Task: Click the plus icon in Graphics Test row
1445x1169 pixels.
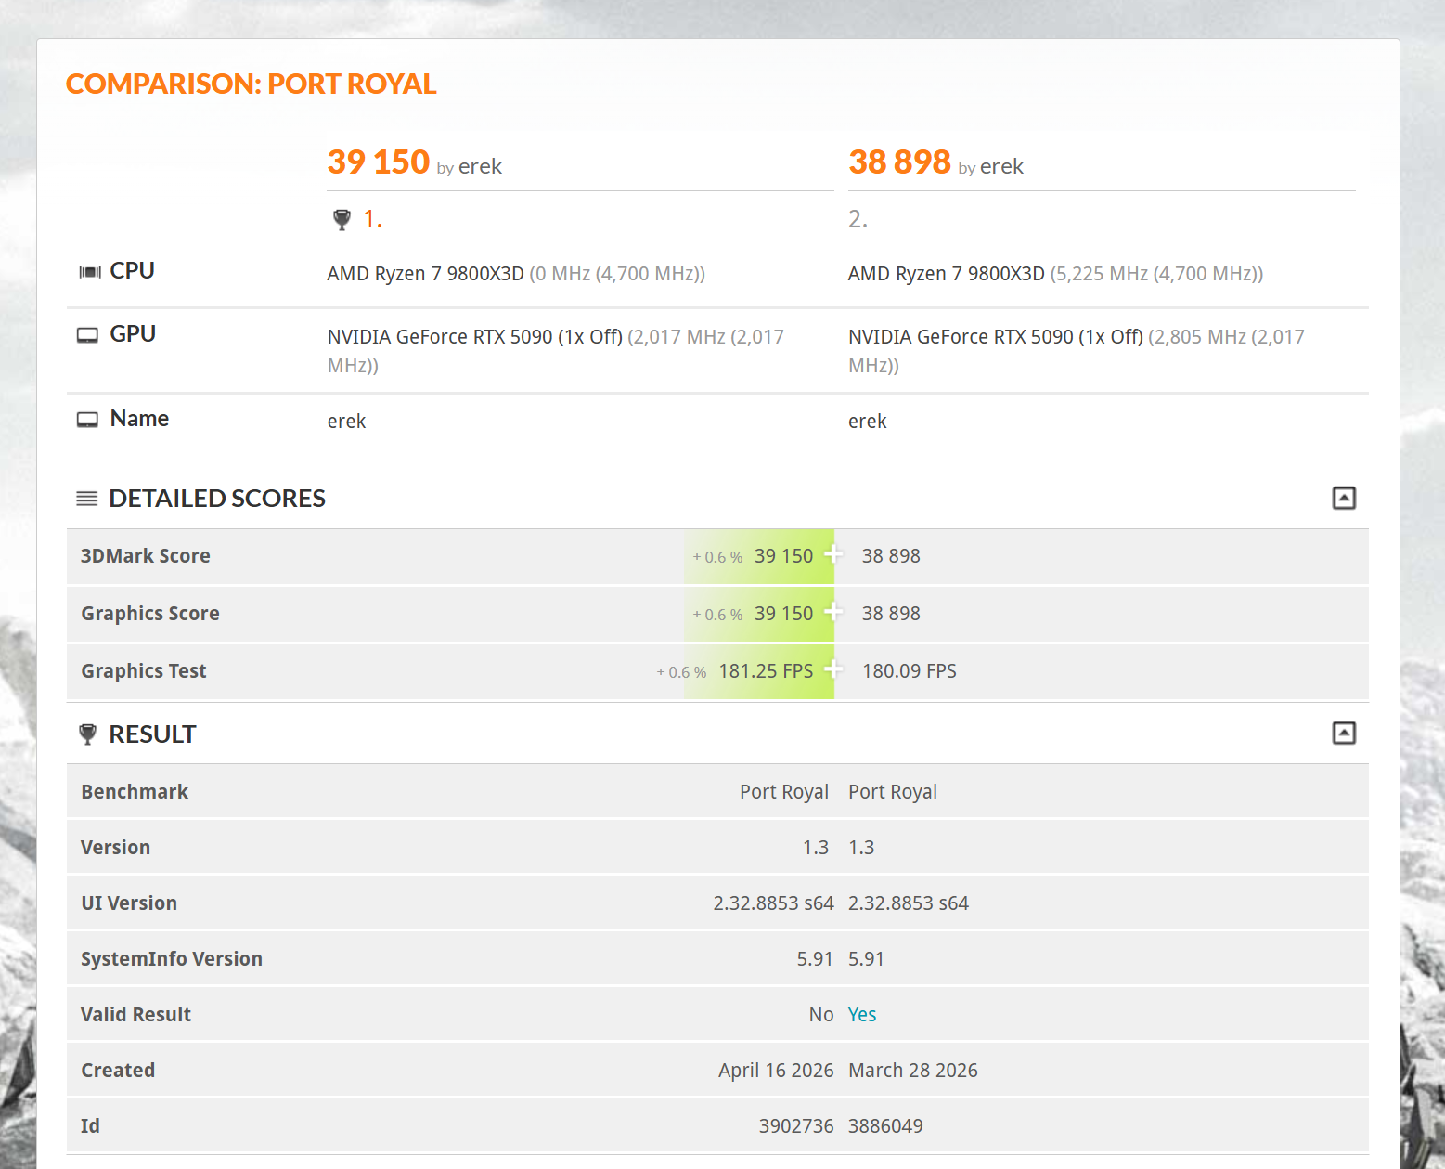Action: pyautogui.click(x=832, y=670)
